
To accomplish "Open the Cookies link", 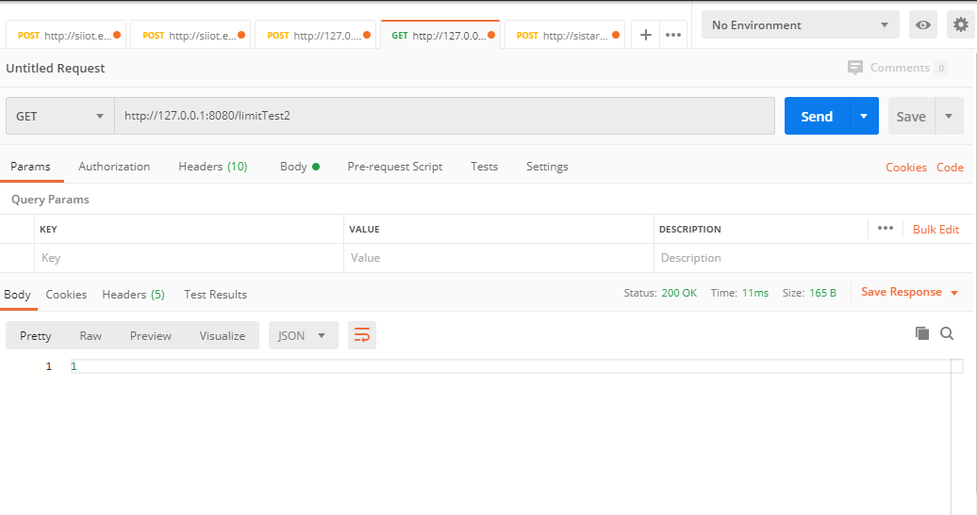I will 906,168.
